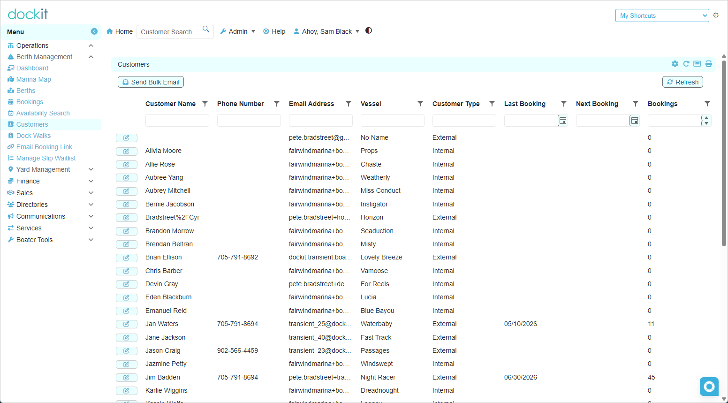Select Customers in the sidebar
Viewport: 728px width, 403px height.
coord(32,124)
